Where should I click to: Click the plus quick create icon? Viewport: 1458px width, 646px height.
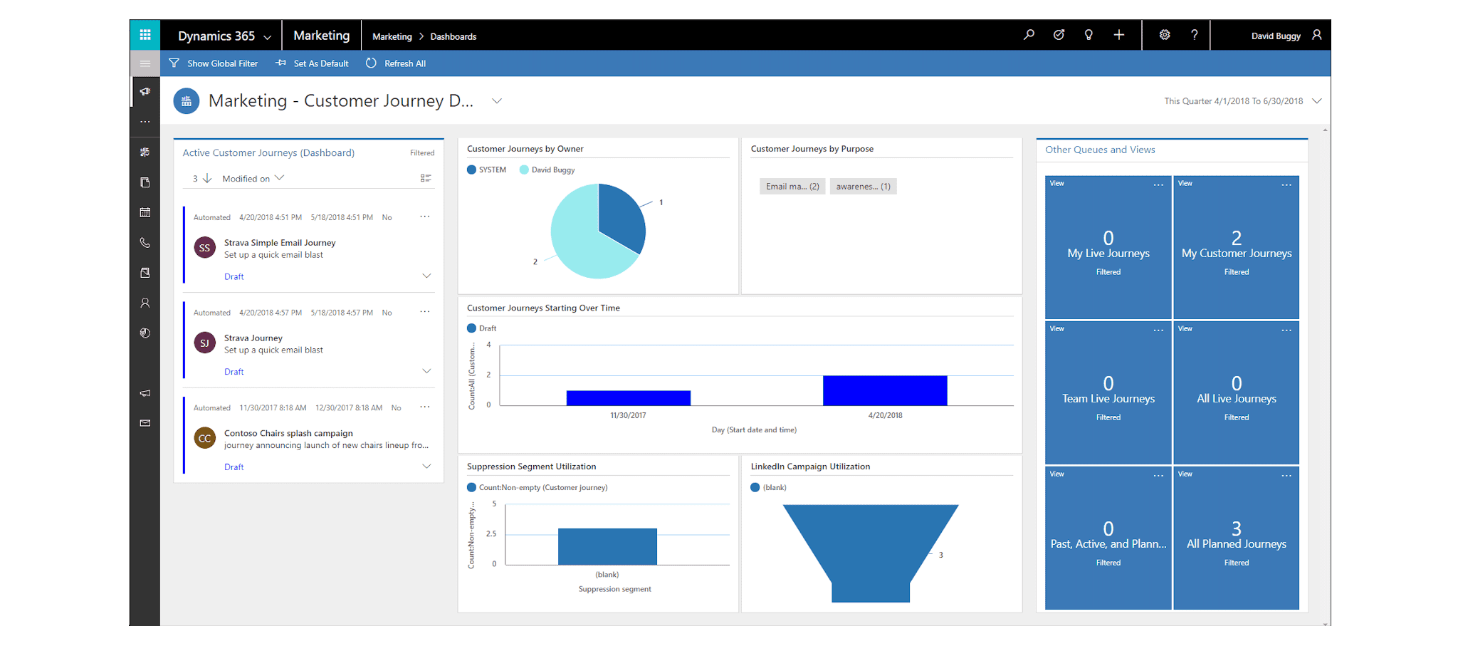(1119, 35)
